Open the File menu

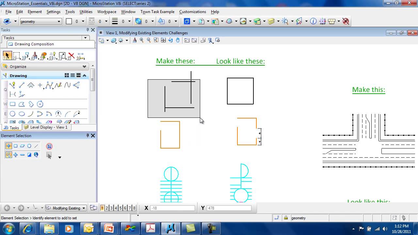tap(8, 11)
